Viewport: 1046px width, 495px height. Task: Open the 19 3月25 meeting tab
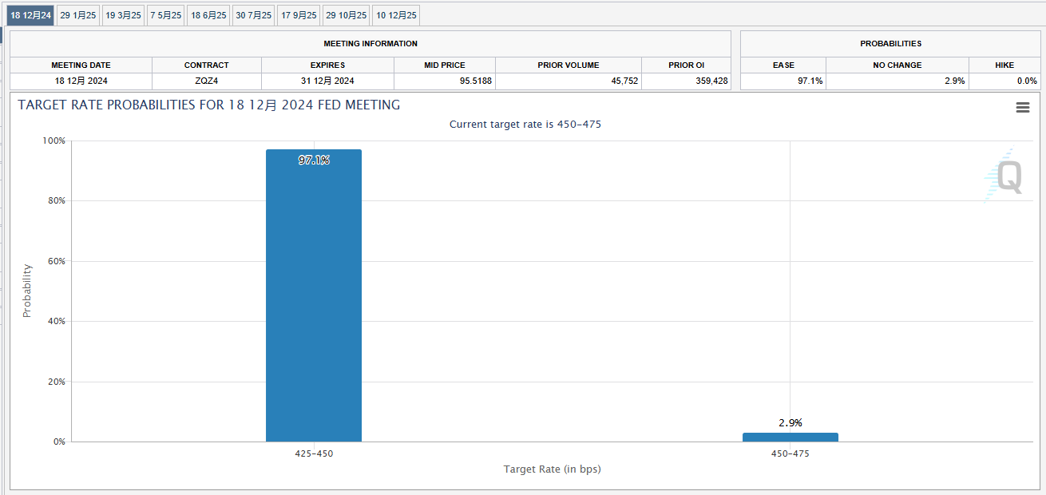123,15
